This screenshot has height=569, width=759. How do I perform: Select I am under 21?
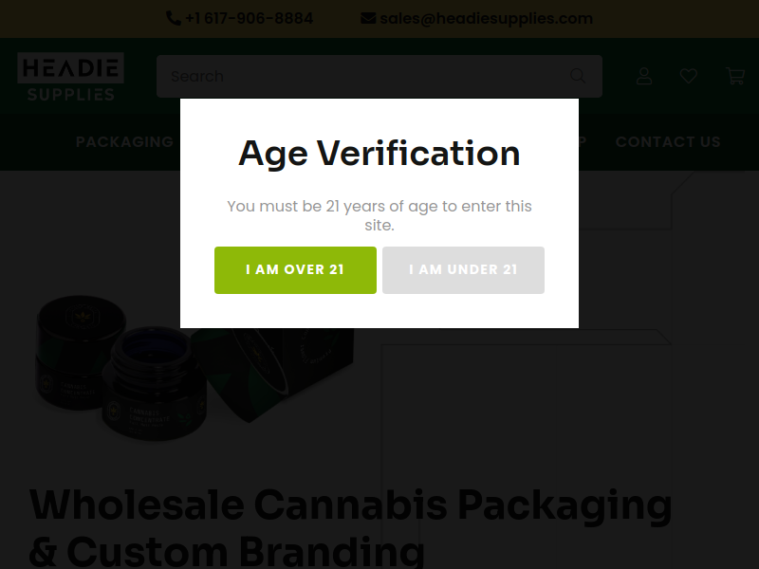(x=463, y=270)
